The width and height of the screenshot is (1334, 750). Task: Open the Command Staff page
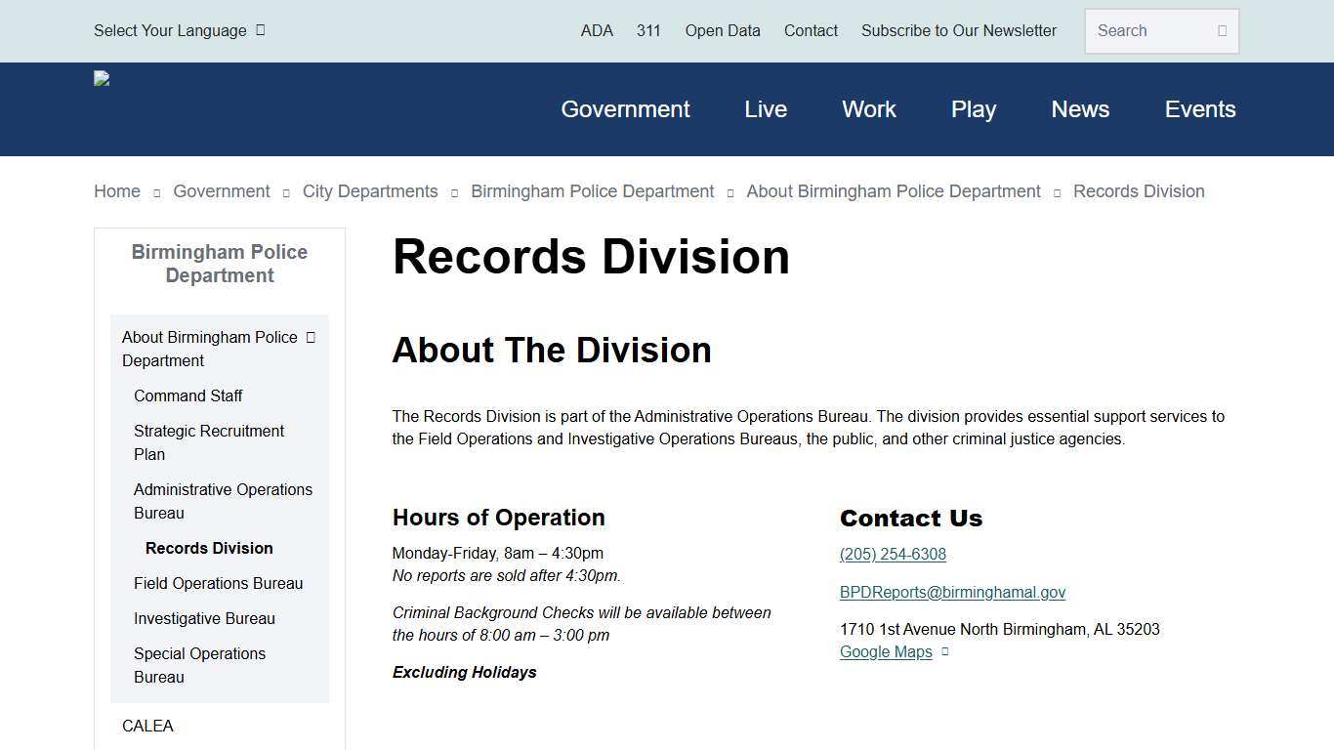click(188, 396)
